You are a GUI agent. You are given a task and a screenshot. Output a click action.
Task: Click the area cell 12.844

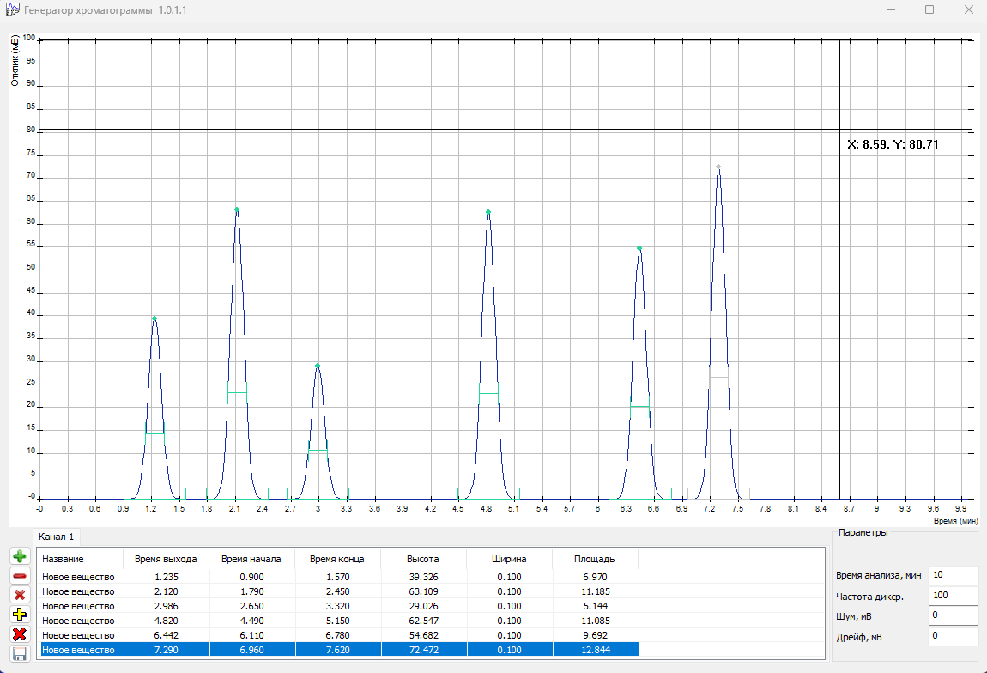pos(595,650)
